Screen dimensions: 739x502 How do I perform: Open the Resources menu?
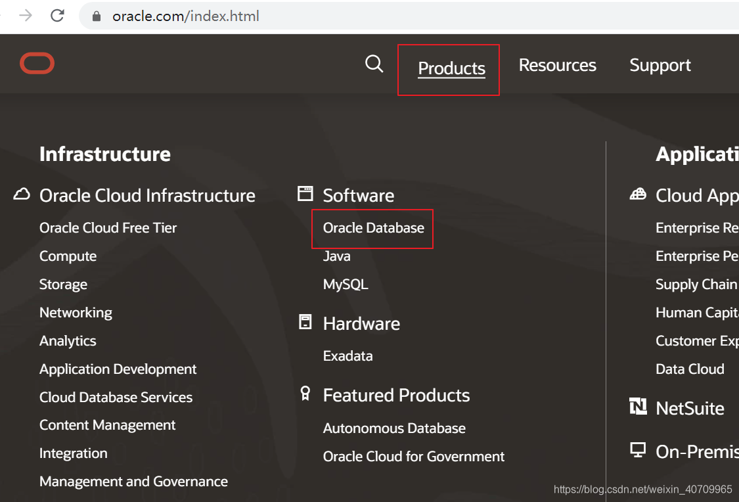(x=558, y=65)
